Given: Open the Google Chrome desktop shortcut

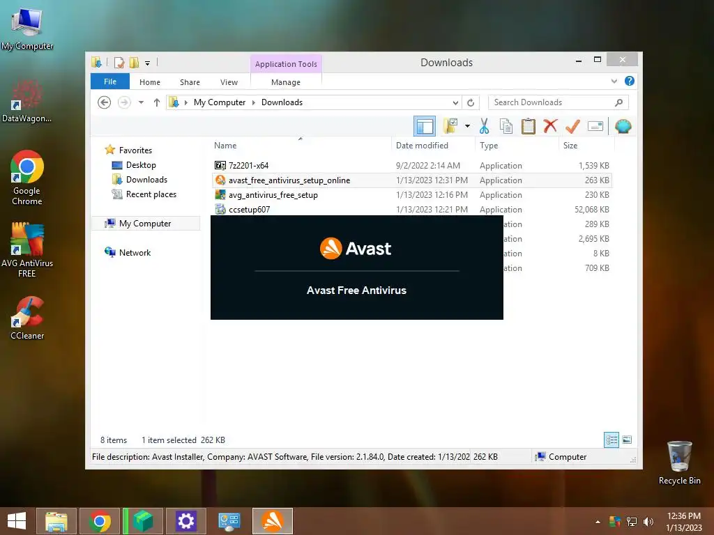Looking at the screenshot, I should (x=27, y=178).
